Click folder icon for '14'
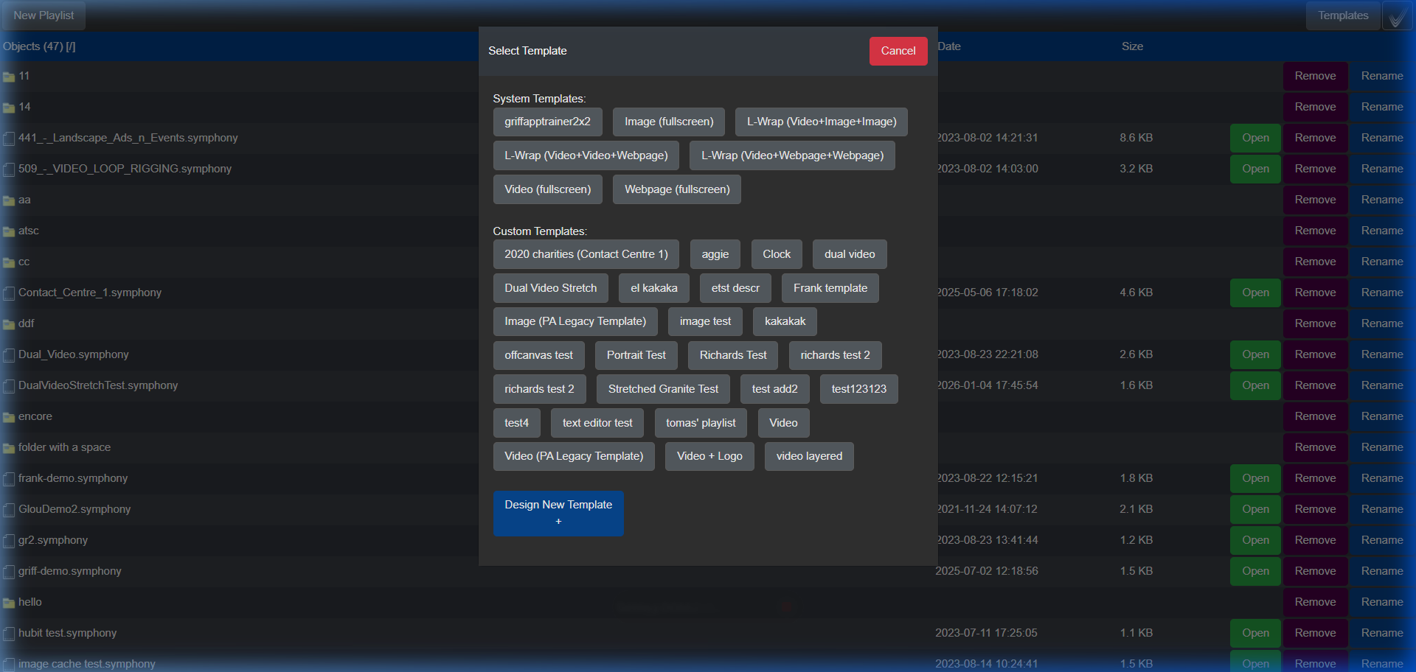The width and height of the screenshot is (1416, 672). pyautogui.click(x=9, y=108)
